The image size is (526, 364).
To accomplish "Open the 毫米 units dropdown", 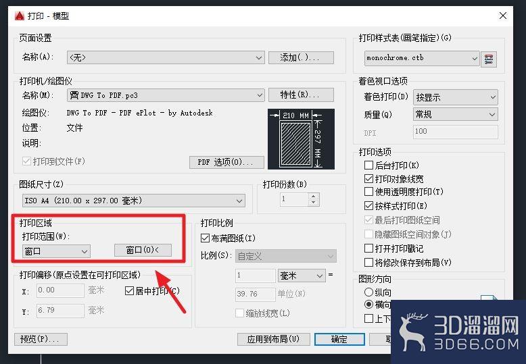I will 302,276.
